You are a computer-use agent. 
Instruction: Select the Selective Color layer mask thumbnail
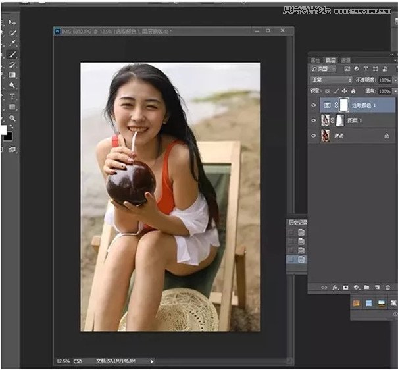[343, 105]
